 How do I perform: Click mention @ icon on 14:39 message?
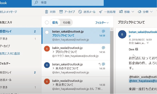[x=103, y=64]
